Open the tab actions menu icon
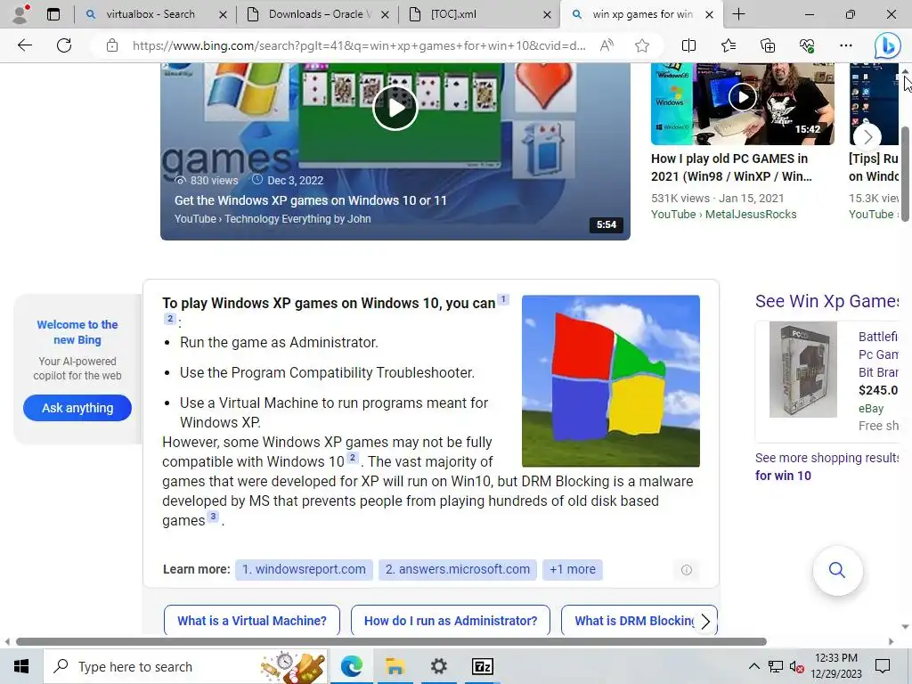This screenshot has height=684, width=912. pos(53,14)
